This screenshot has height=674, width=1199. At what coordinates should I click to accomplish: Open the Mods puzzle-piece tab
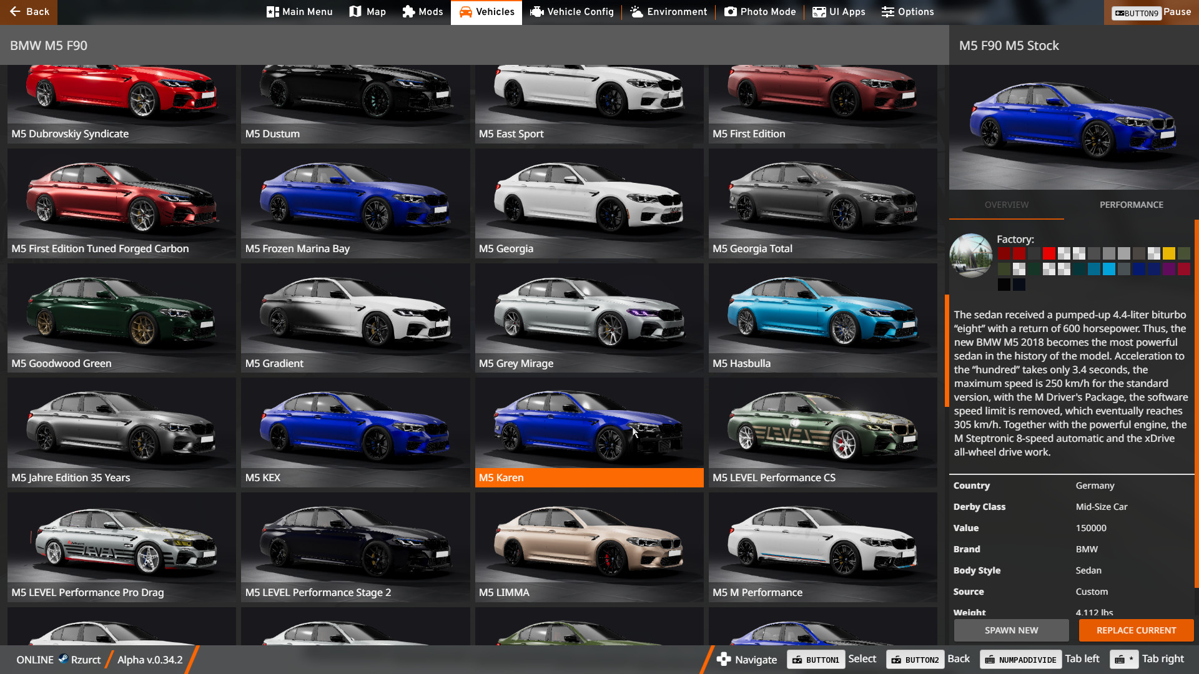click(423, 12)
